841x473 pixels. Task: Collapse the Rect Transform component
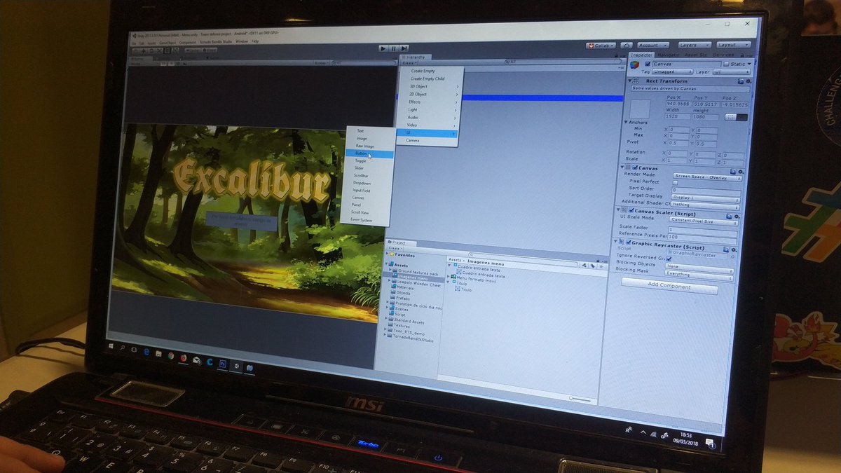(x=629, y=81)
